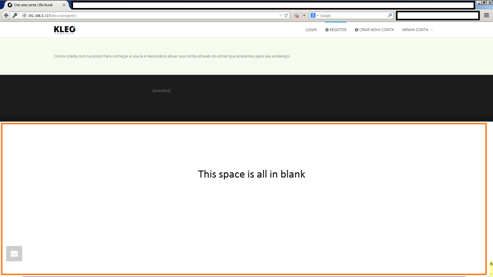Click the red-x addon toolbar icon
493x277 pixels.
coord(297,15)
